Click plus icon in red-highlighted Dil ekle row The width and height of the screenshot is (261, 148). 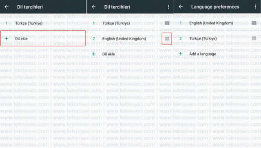pos(7,39)
